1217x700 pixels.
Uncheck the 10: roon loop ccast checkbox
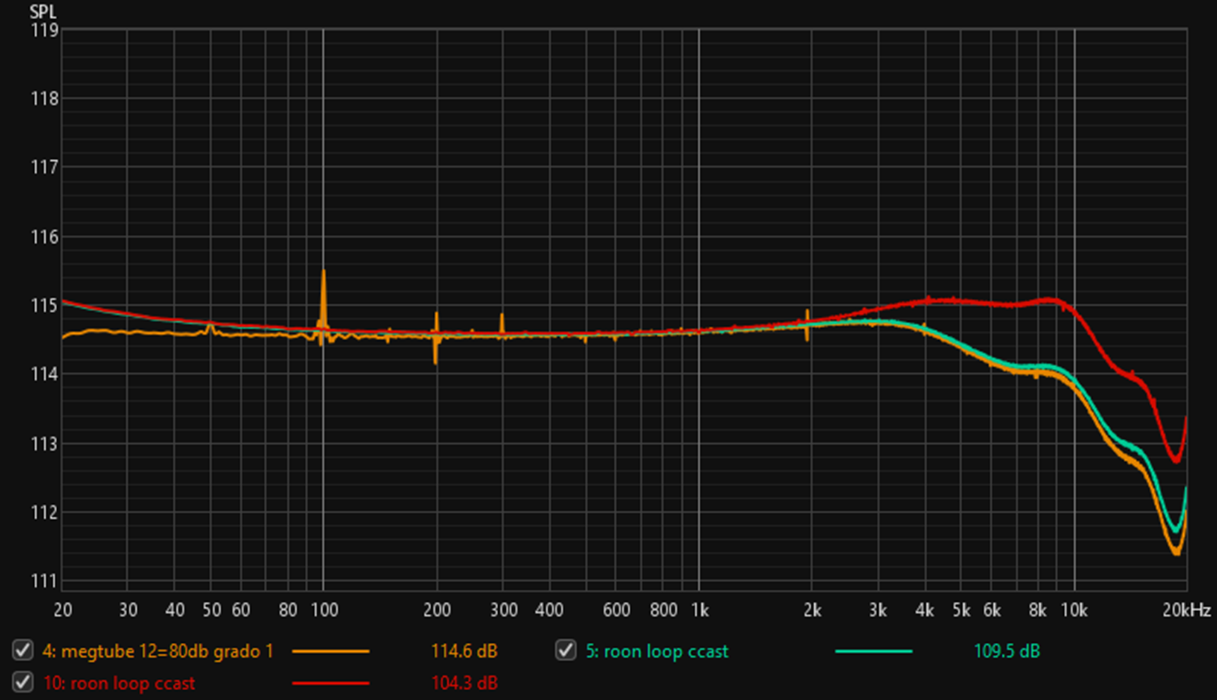click(23, 682)
